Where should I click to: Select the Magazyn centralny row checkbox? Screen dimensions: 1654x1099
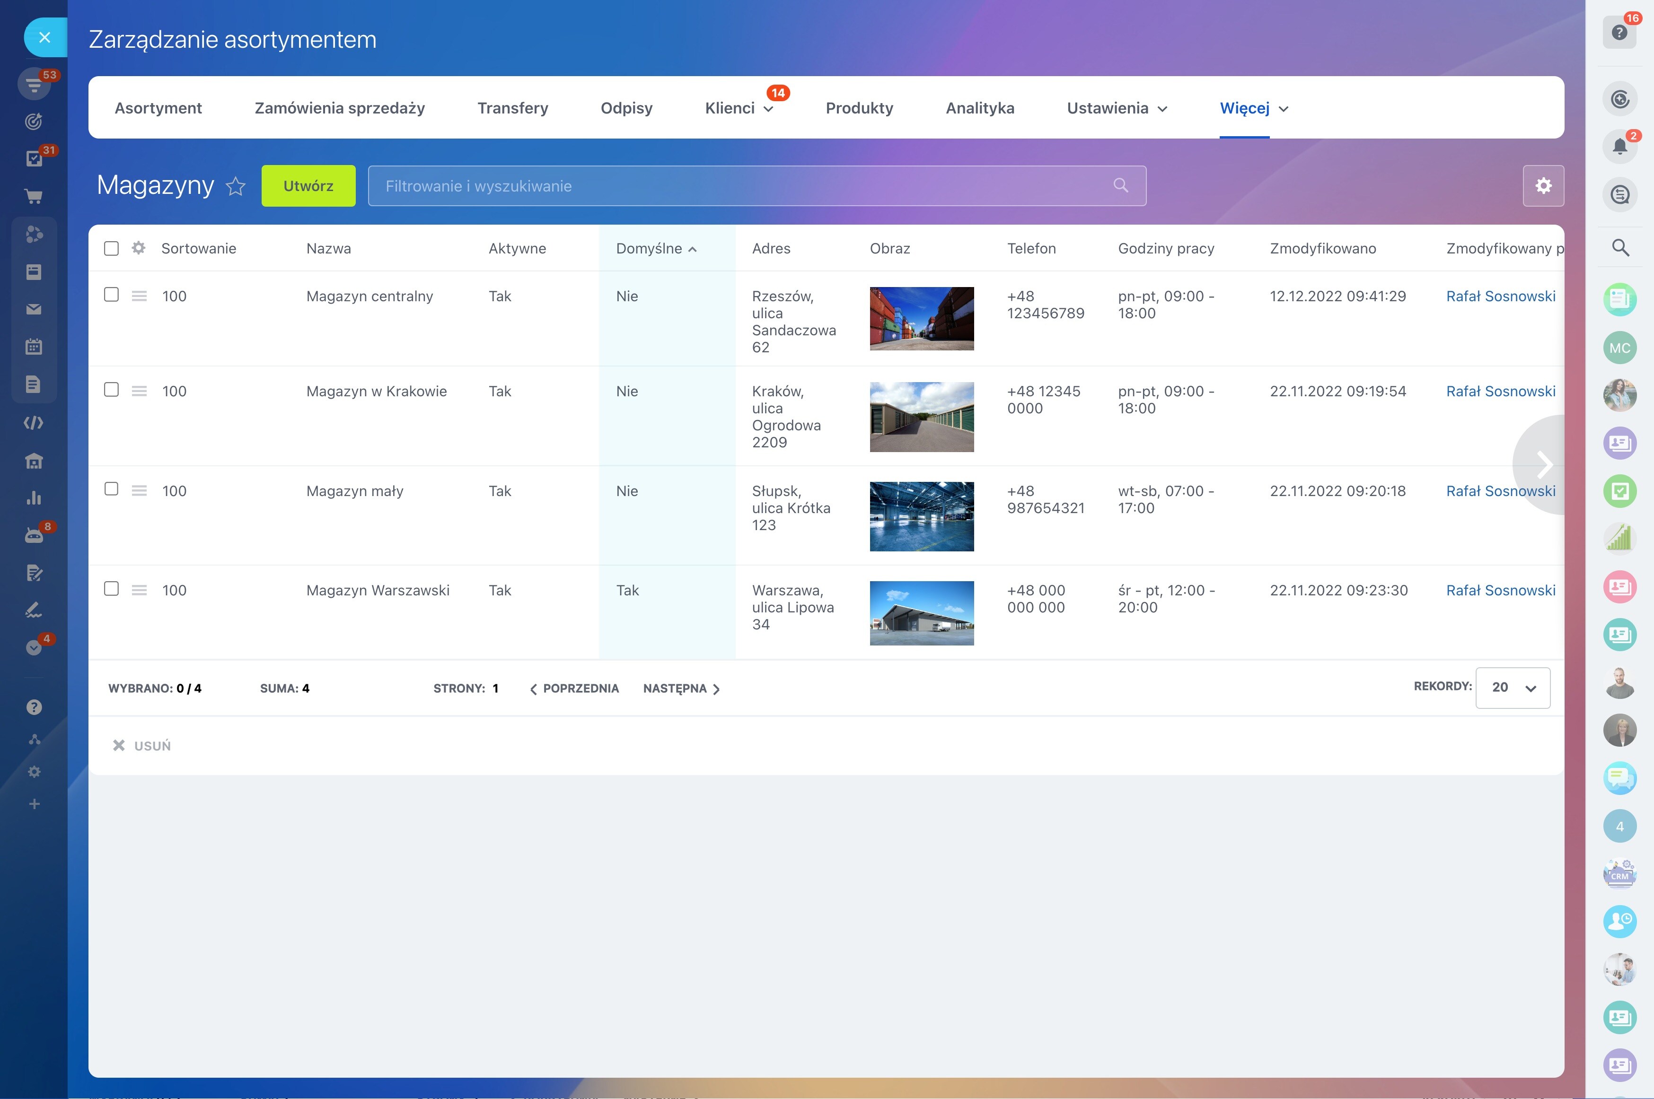point(112,294)
